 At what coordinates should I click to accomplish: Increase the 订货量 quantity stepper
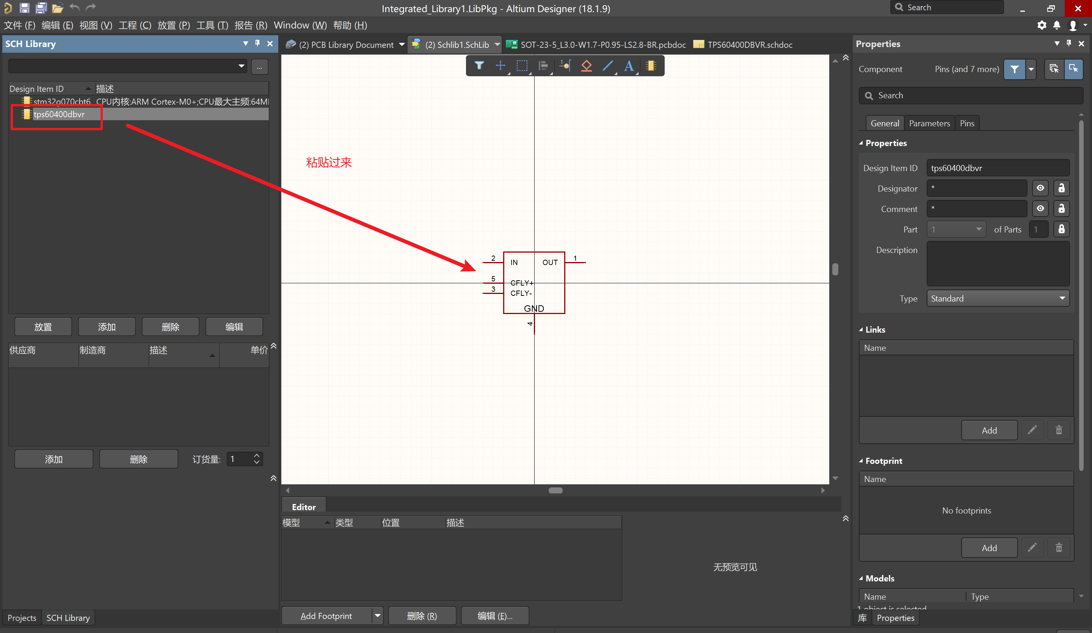(x=257, y=455)
